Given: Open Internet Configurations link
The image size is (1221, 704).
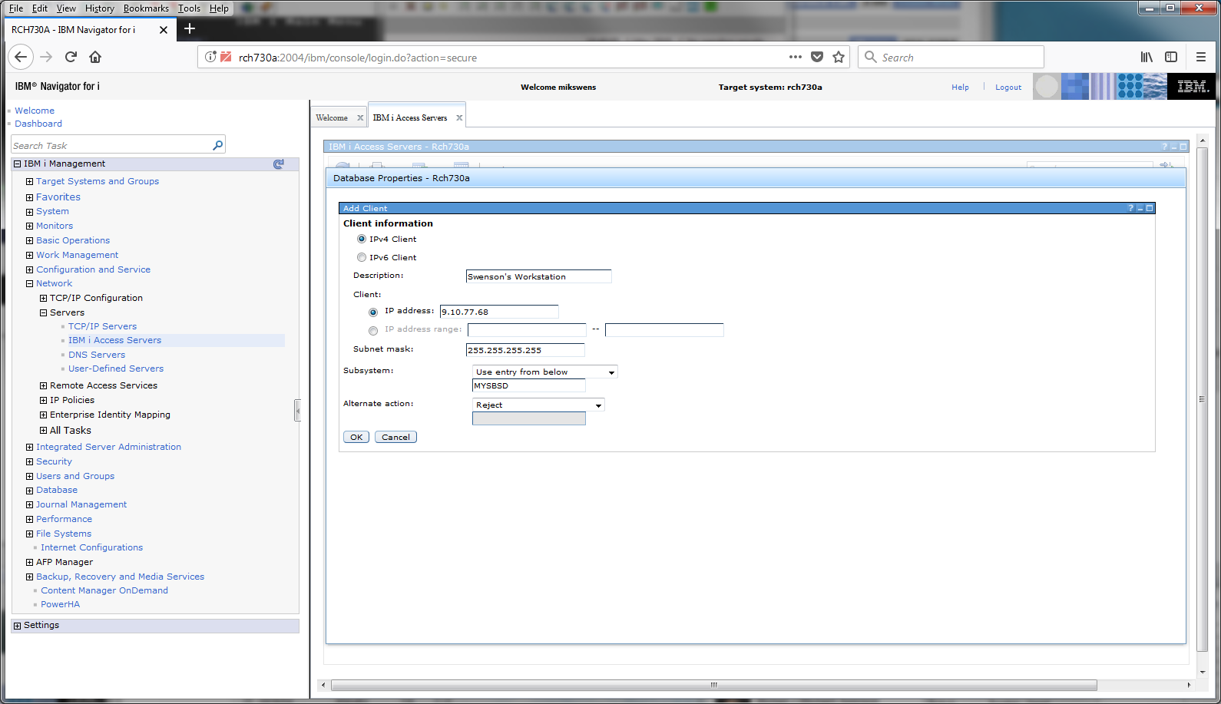Looking at the screenshot, I should (x=91, y=547).
